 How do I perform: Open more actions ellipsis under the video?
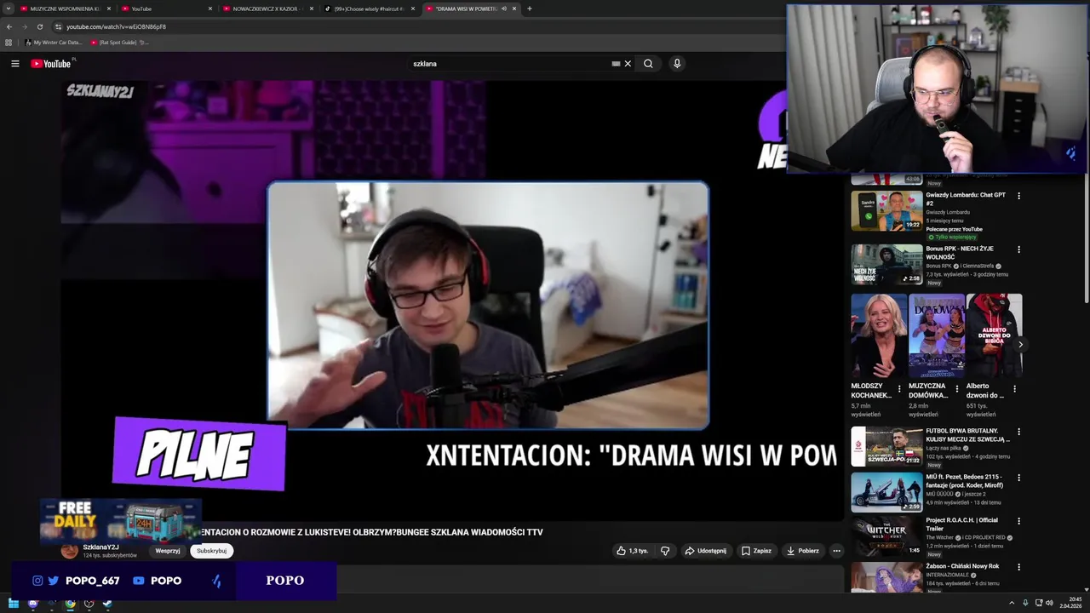point(836,551)
